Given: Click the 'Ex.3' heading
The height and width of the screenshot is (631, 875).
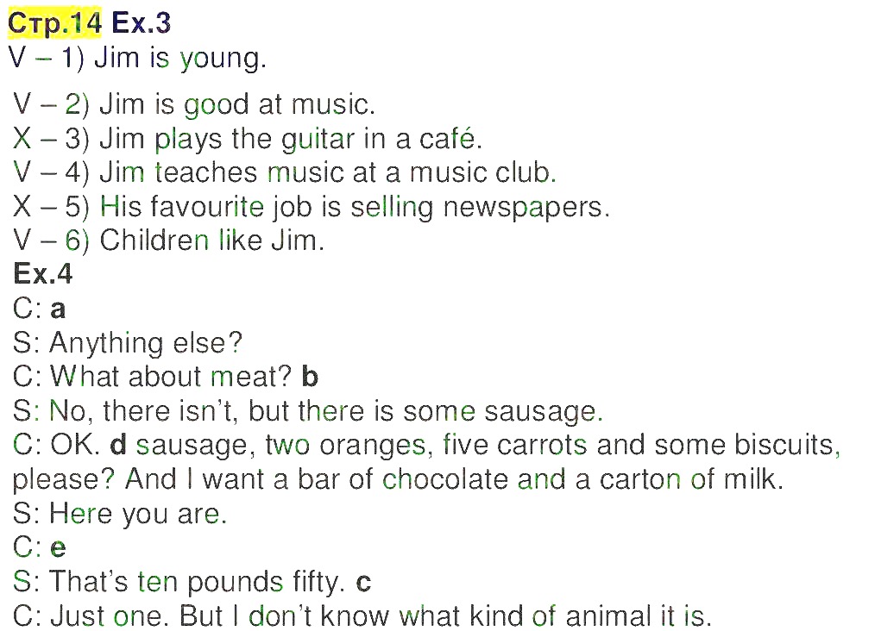Looking at the screenshot, I should [x=142, y=23].
